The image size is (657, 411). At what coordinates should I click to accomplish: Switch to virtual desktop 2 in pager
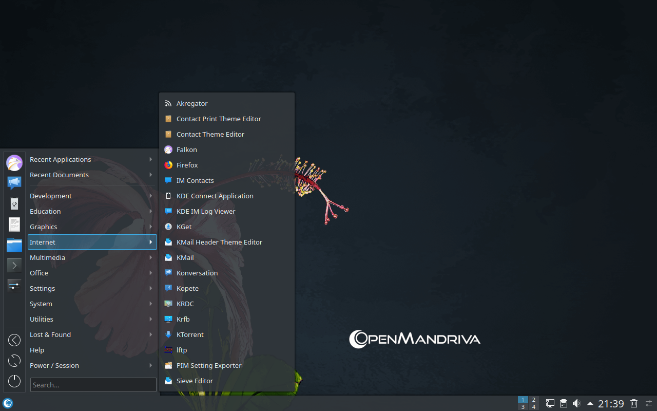(x=533, y=400)
